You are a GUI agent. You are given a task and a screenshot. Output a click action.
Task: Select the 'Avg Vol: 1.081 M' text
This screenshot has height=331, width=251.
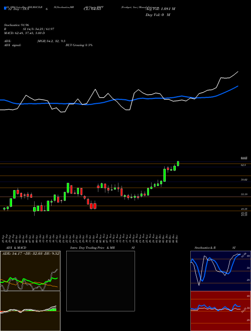[x=160, y=9]
